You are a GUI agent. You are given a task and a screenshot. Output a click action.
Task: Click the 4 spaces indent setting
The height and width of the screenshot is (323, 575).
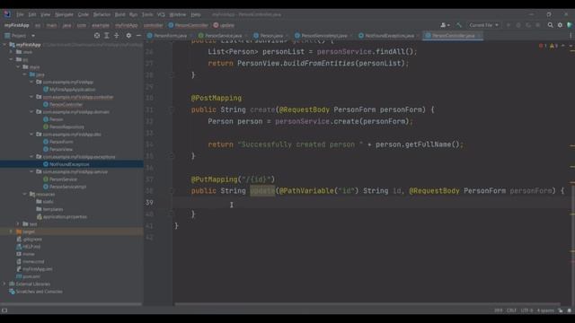point(545,310)
